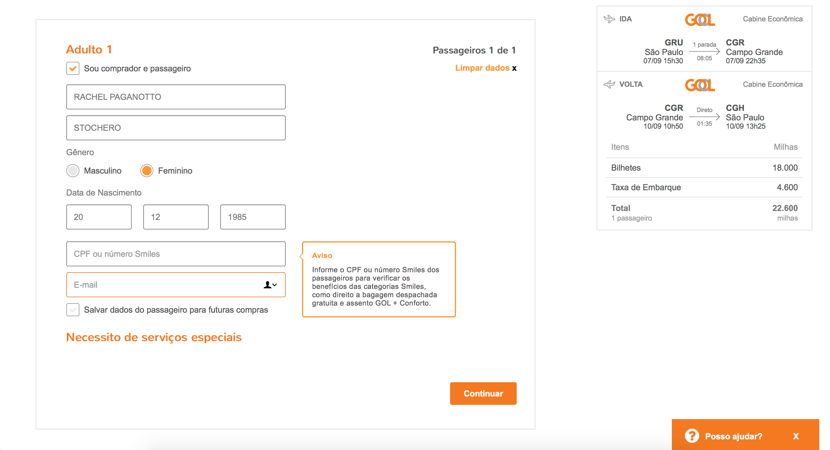Click the GOL logo in VOLTA section

pos(700,85)
